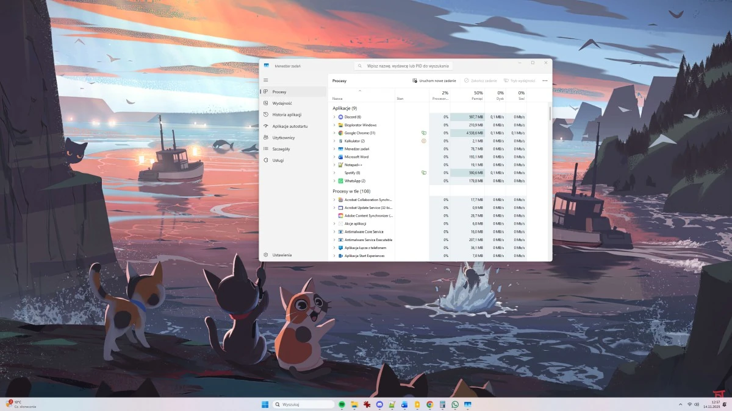Viewport: 732px width, 411px height.
Task: Expand the Google Chrome (31) process group
Action: pyautogui.click(x=334, y=133)
